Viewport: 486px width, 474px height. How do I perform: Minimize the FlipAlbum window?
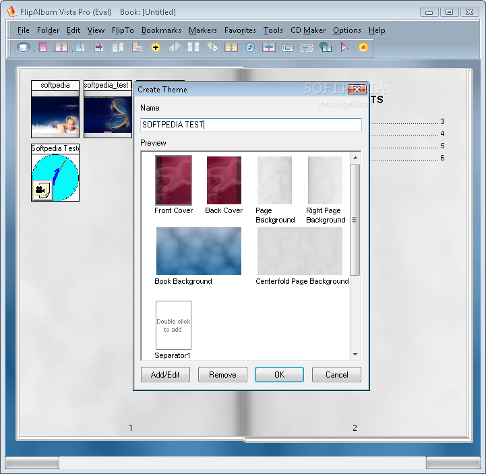pos(429,12)
